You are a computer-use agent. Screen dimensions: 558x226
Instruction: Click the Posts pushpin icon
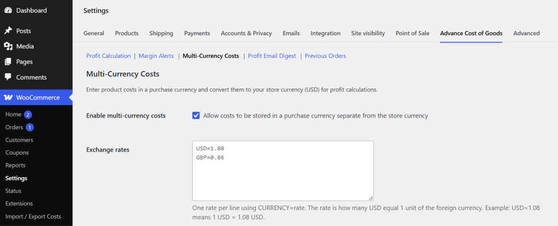tap(8, 31)
